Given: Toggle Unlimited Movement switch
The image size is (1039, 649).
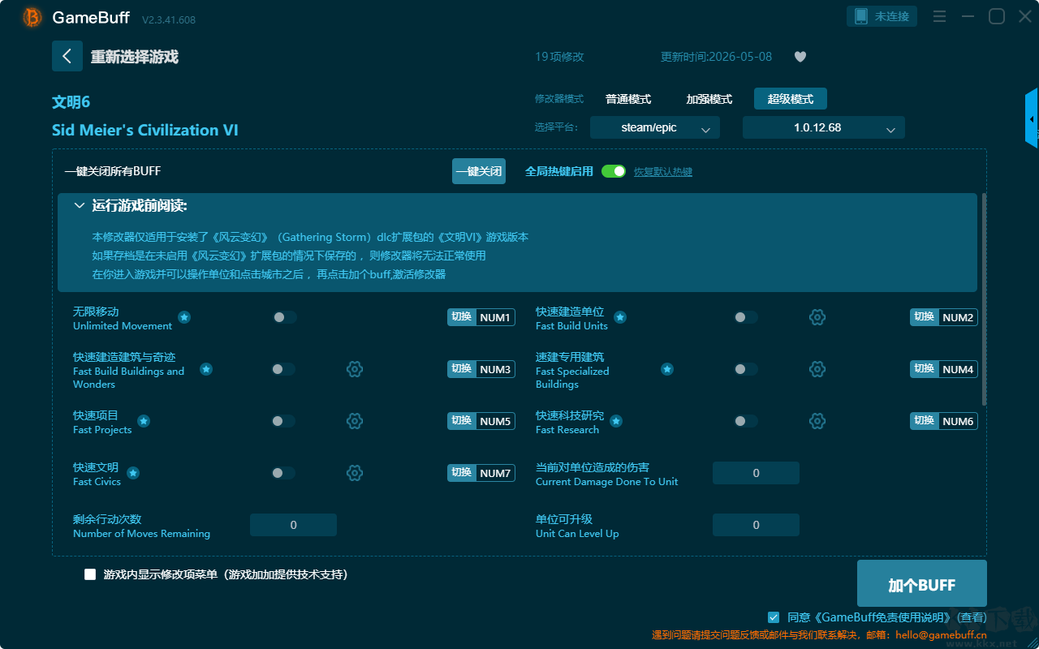Looking at the screenshot, I should 284,317.
